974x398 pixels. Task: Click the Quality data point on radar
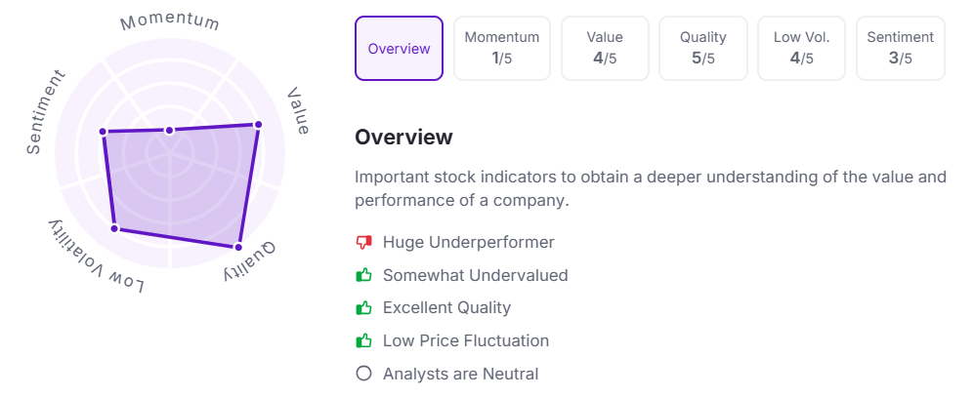click(237, 247)
